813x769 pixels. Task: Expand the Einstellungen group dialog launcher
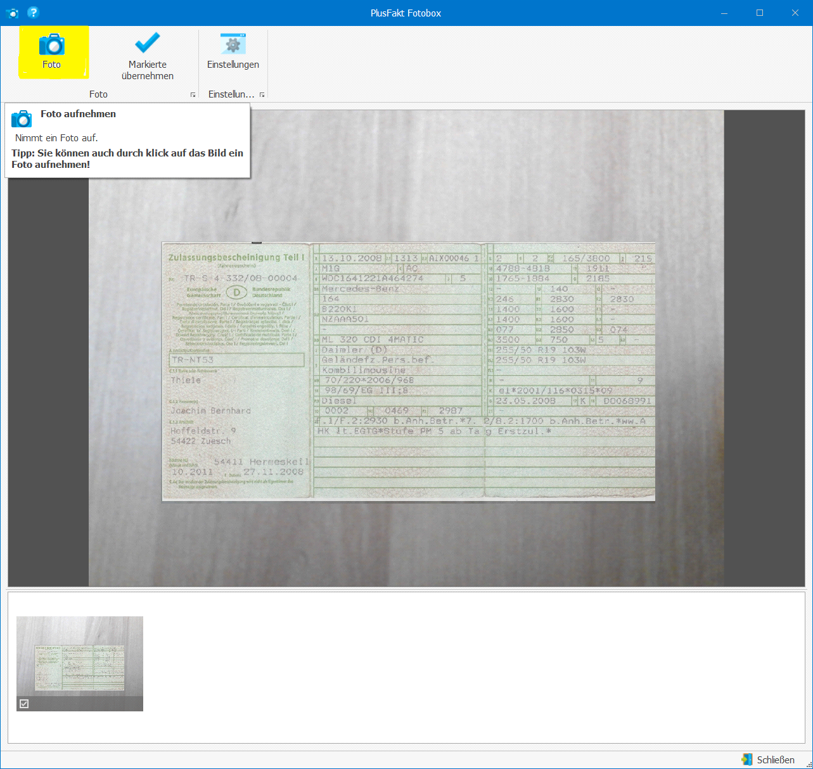coord(262,94)
